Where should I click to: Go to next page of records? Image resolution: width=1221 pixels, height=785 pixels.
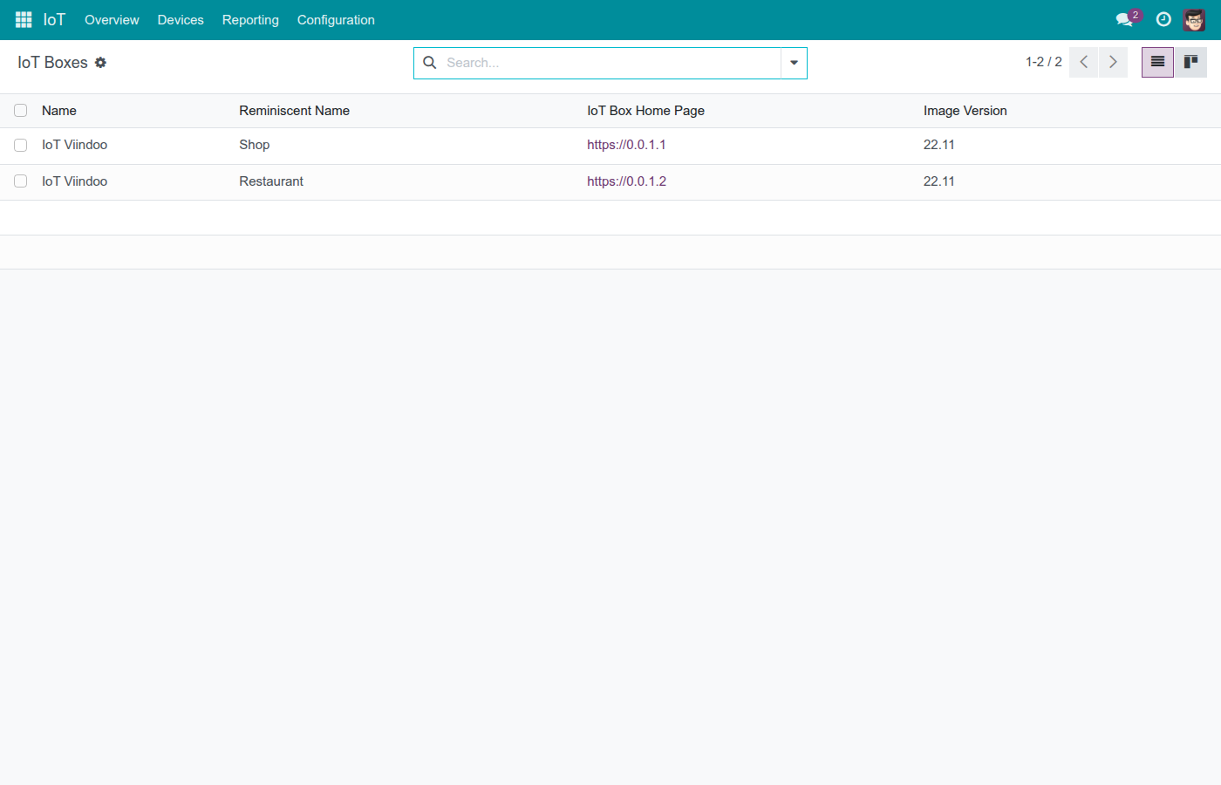pyautogui.click(x=1113, y=62)
